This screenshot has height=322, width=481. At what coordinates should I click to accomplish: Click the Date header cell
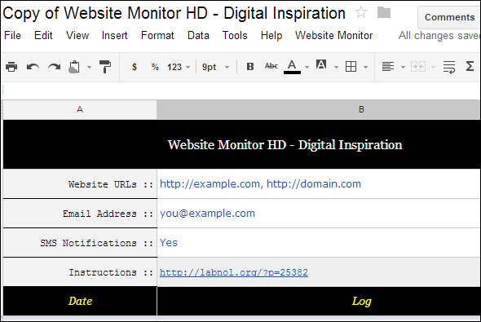[x=80, y=301]
